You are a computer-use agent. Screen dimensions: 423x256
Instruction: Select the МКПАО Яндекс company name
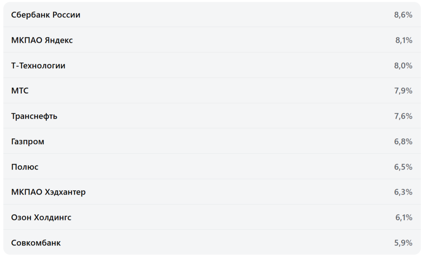[x=42, y=40]
